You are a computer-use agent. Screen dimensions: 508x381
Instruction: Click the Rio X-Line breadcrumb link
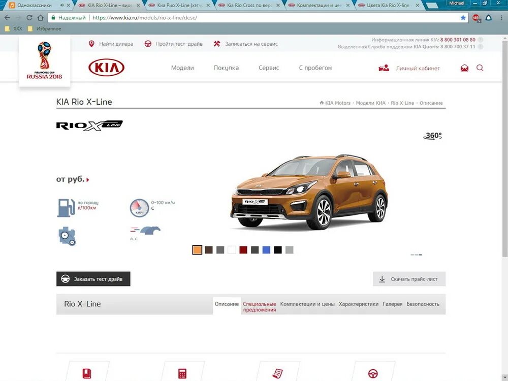click(402, 103)
